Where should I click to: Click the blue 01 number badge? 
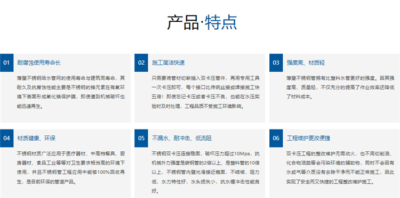(6, 63)
